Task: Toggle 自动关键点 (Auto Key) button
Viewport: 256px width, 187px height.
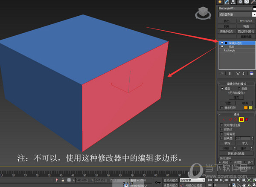Action: pos(171,180)
